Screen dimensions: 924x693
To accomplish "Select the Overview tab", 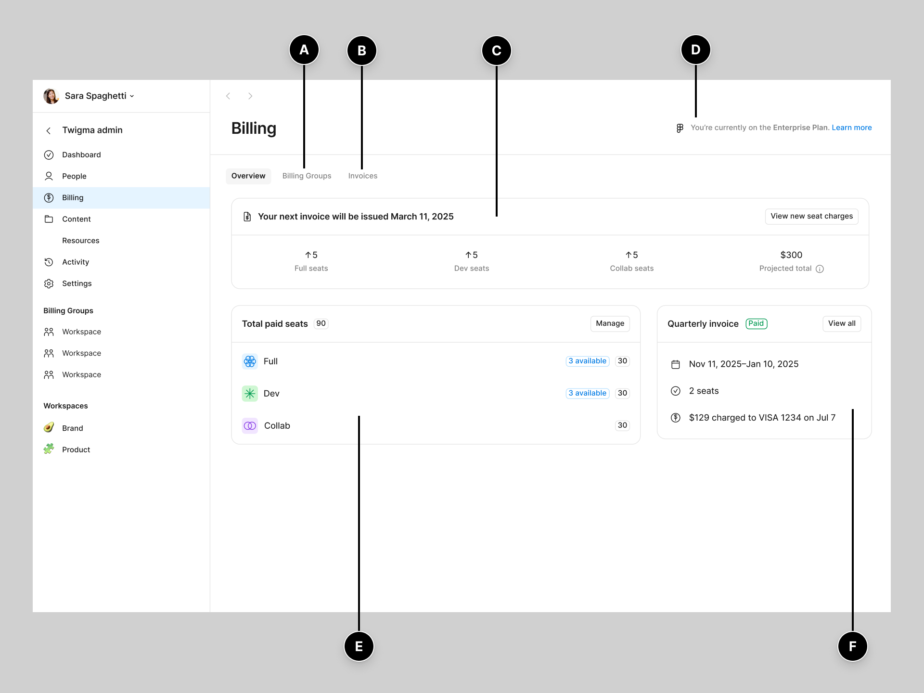I will 247,175.
